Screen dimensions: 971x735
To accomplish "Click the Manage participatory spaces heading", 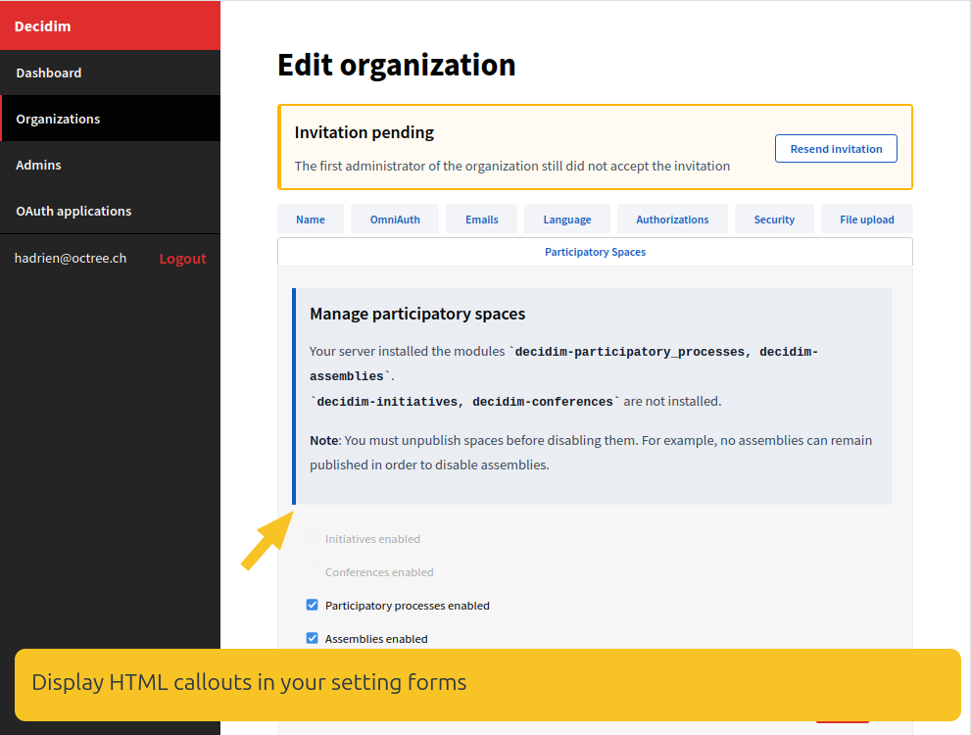I will (417, 314).
